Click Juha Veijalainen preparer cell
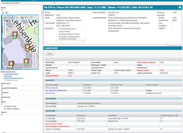Image resolution: width=183 pixels, height=133 pixels. (74, 62)
